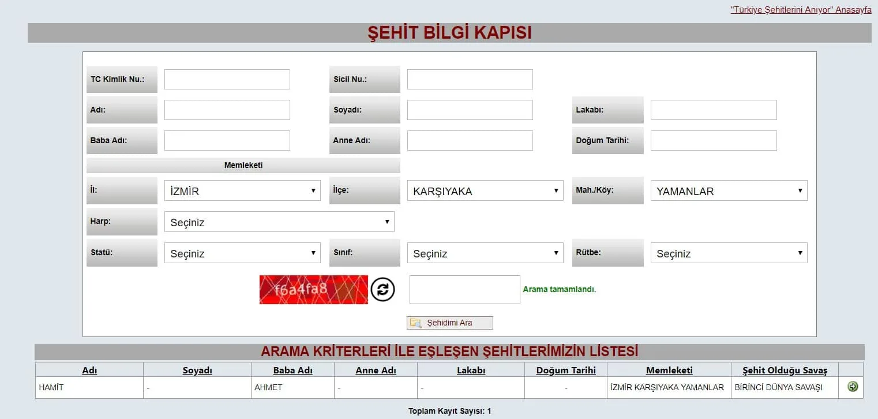Image resolution: width=878 pixels, height=419 pixels.
Task: Click the Toplam Kayıt Sayısı: 1 text
Action: click(450, 411)
